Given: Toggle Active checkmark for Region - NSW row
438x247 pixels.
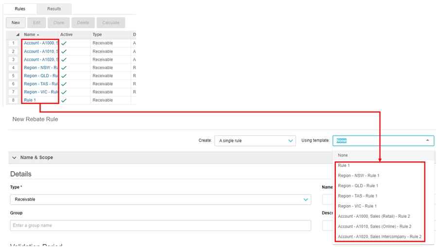Looking at the screenshot, I should click(x=64, y=68).
